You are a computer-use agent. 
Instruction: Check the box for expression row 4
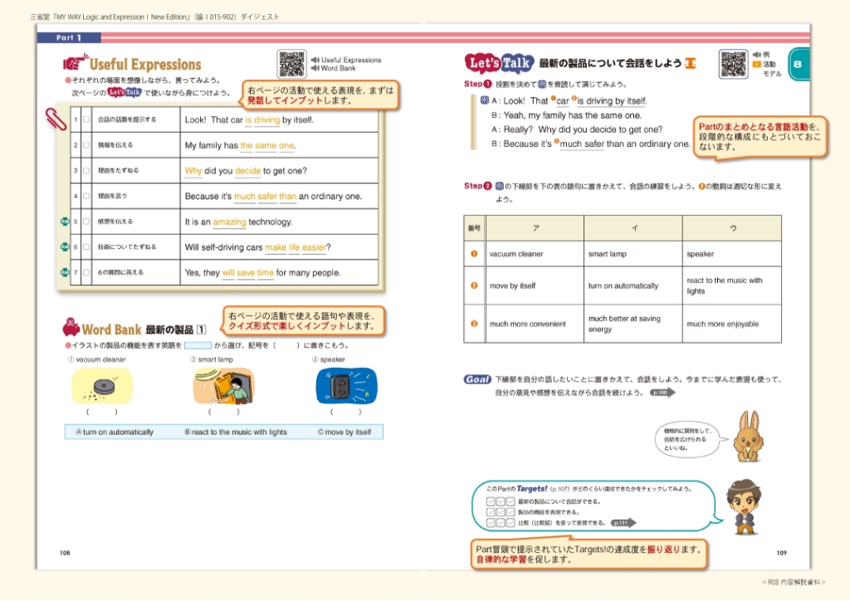[x=85, y=197]
